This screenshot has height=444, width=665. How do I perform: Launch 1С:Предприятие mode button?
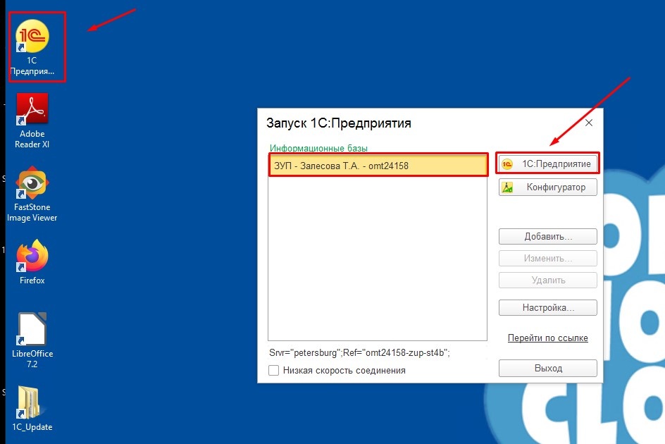(x=547, y=164)
